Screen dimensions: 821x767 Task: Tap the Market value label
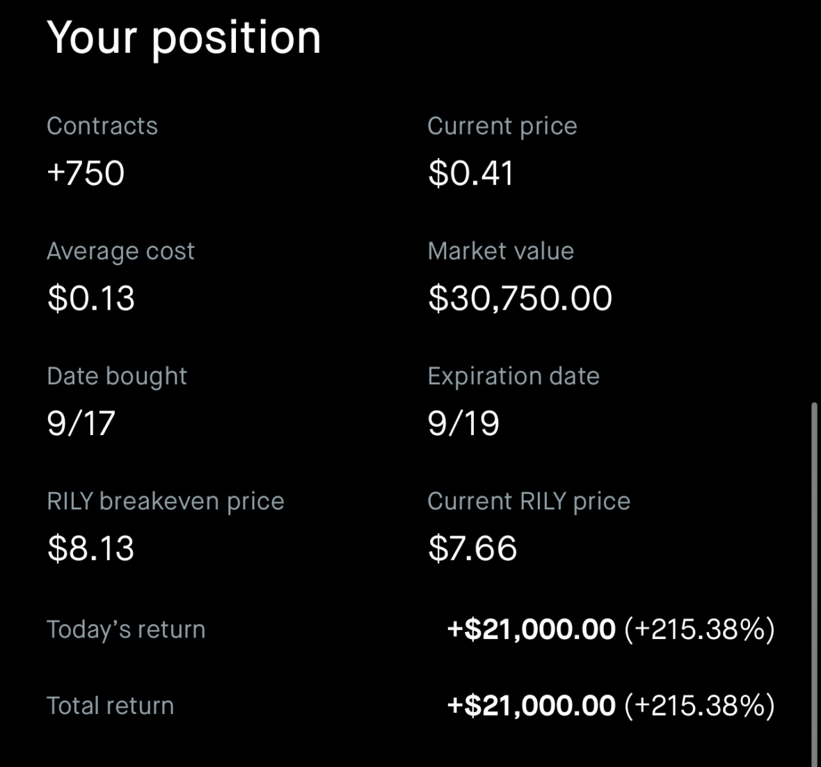point(500,251)
